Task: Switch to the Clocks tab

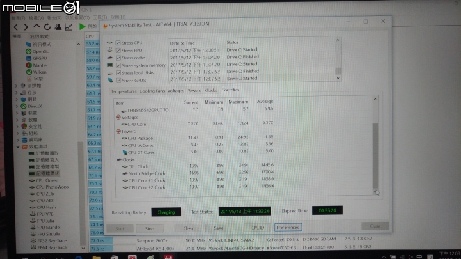Action: pos(211,90)
